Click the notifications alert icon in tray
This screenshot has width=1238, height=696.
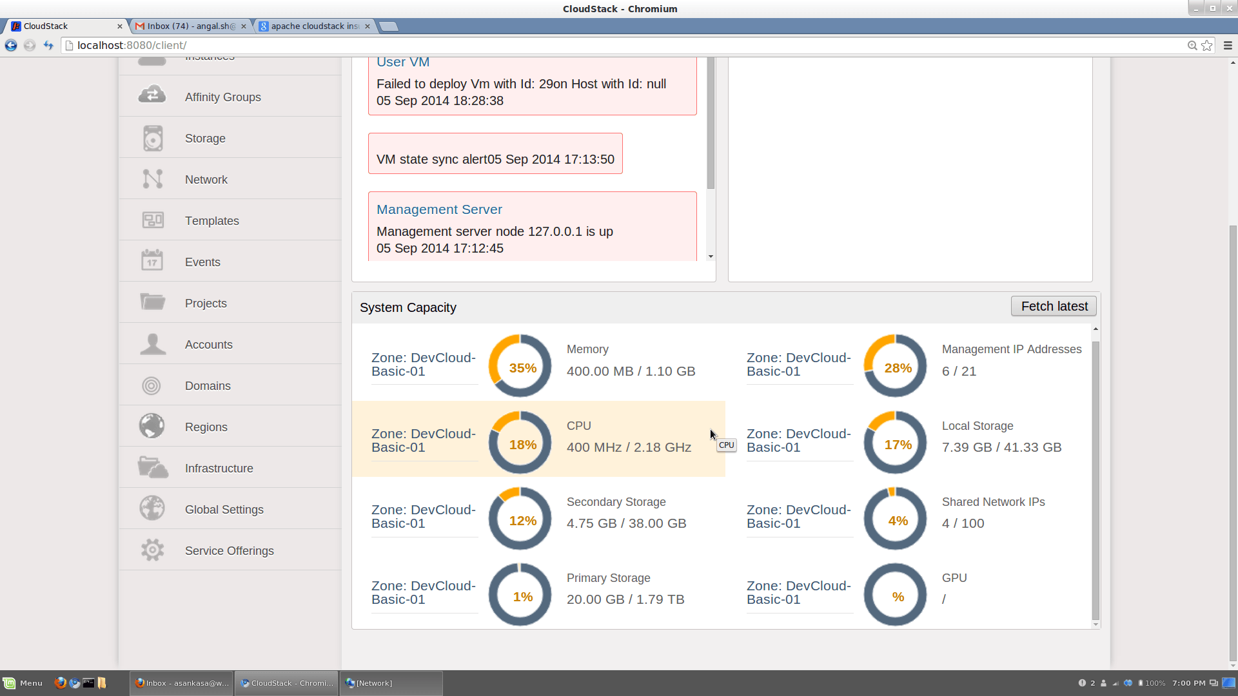click(1082, 683)
